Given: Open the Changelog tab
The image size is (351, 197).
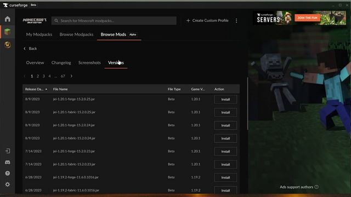Looking at the screenshot, I should (x=61, y=63).
